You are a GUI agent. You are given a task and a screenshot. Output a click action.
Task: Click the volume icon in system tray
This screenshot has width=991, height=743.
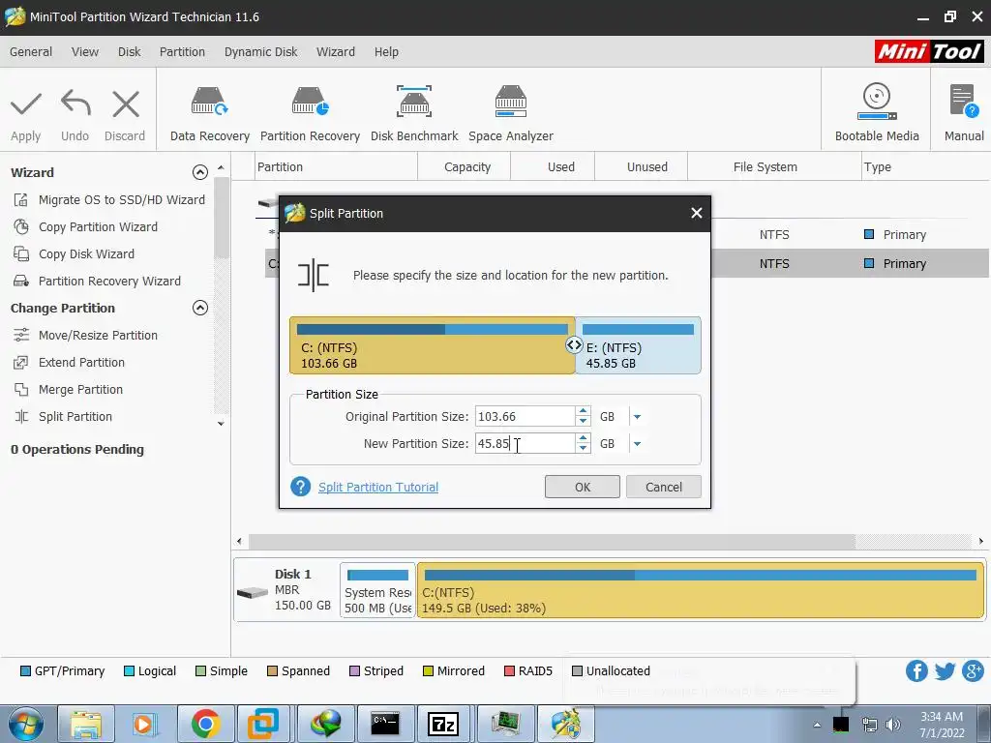click(893, 725)
